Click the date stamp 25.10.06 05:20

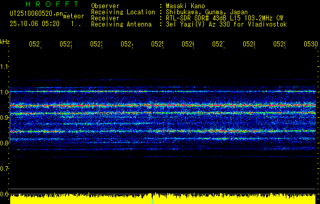click(x=35, y=24)
